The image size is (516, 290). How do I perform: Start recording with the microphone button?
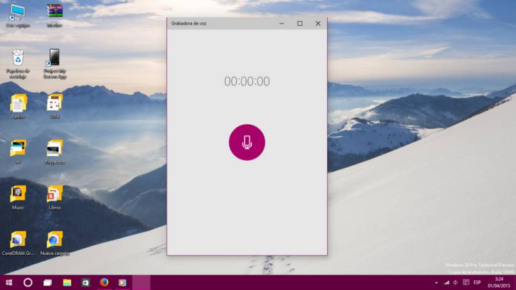click(x=246, y=142)
